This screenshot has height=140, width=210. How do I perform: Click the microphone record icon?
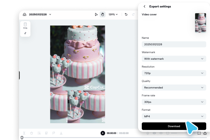[147, 133]
